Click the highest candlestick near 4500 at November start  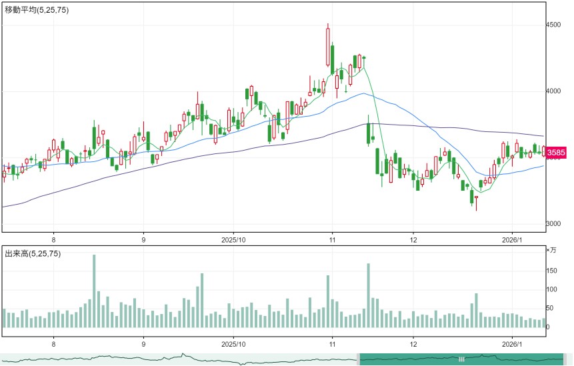(x=328, y=47)
